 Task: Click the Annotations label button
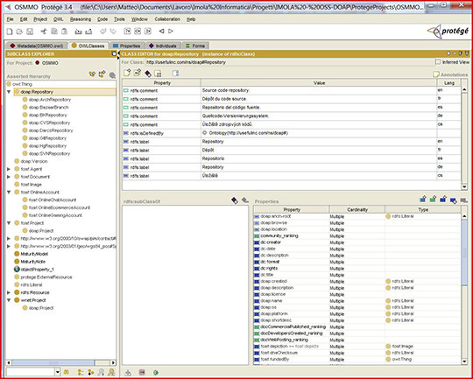tap(450, 74)
